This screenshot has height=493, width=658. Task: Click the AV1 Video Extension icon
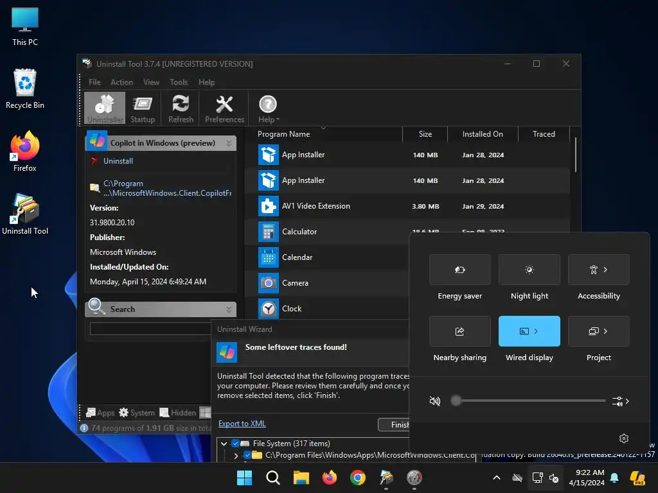(x=268, y=206)
